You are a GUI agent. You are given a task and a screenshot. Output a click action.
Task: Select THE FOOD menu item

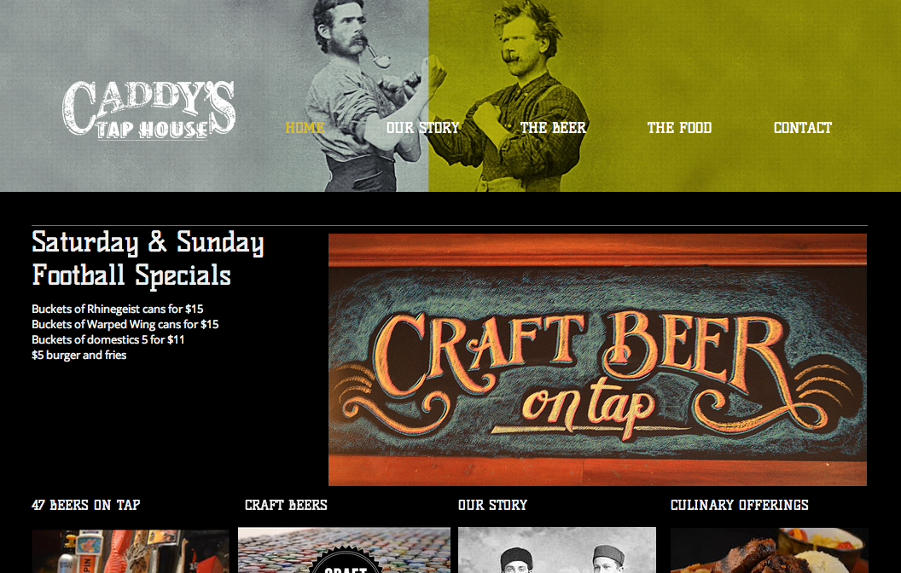pos(679,127)
